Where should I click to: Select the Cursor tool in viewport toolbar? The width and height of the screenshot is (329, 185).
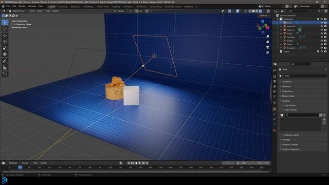(5, 29)
